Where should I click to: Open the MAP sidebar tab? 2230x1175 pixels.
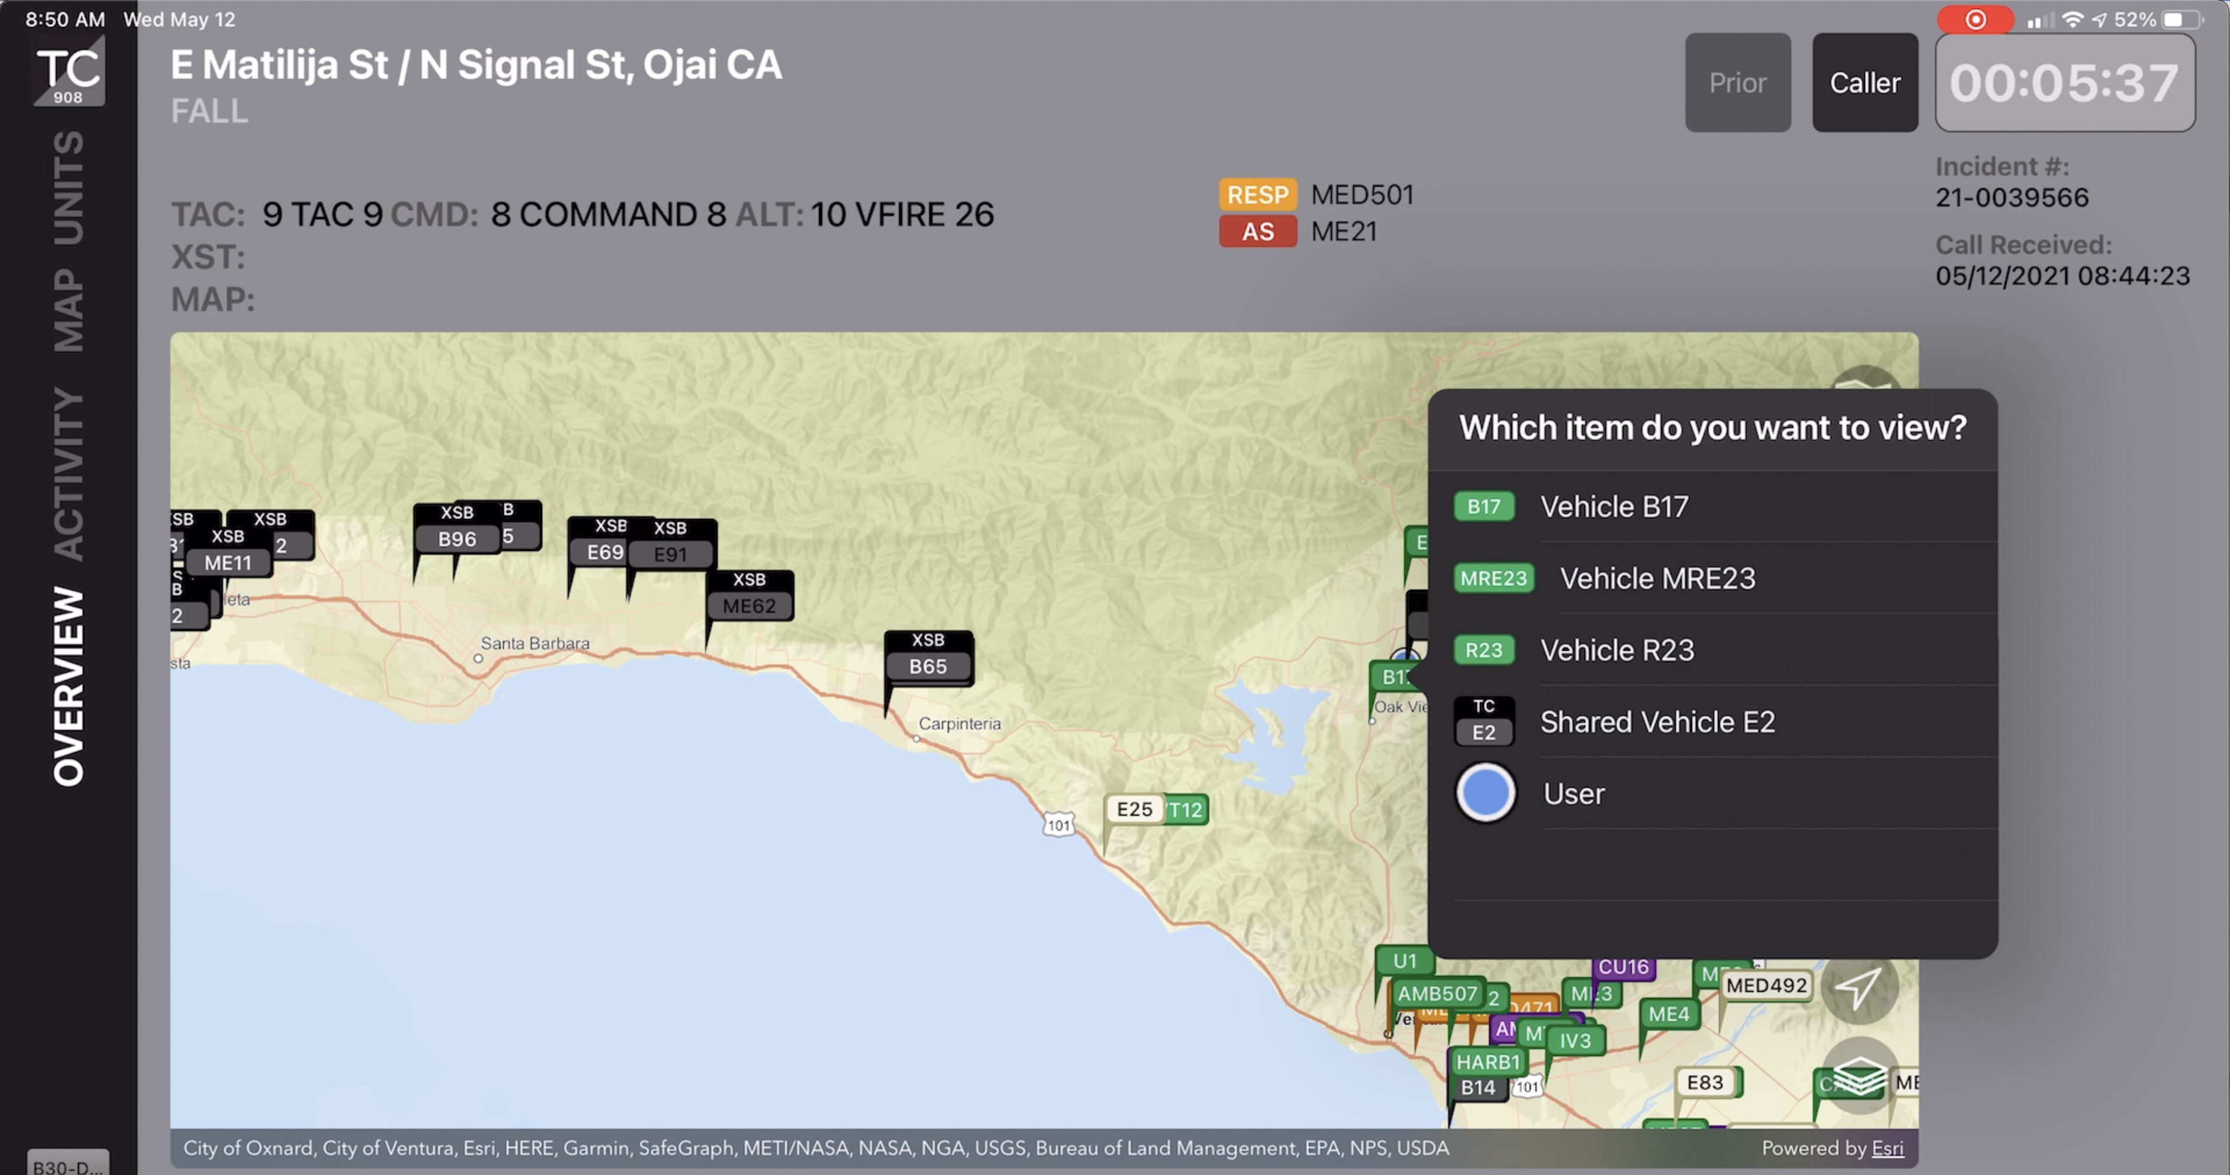[69, 309]
